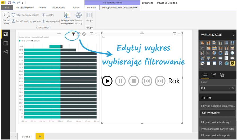
Task: Expand the Rok (Wszystko) filter card
Action: pyautogui.click(x=217, y=113)
